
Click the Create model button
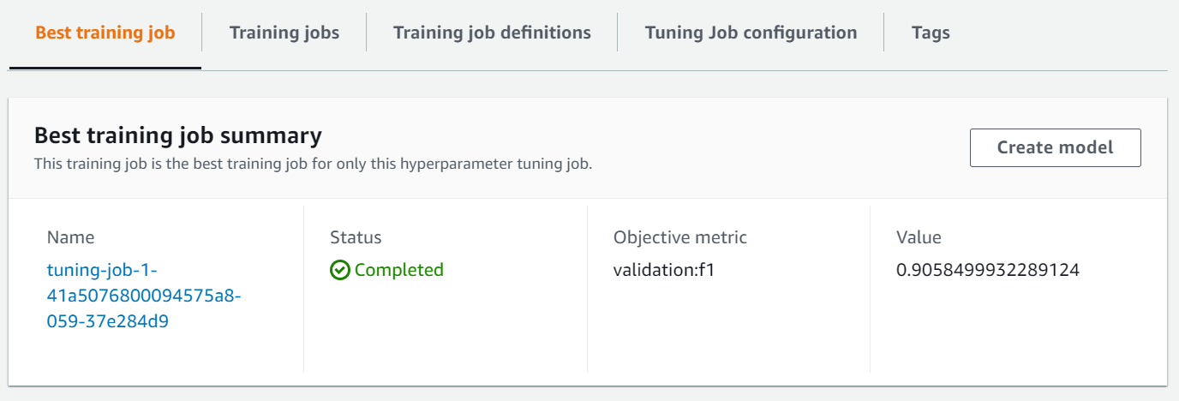coord(1055,147)
